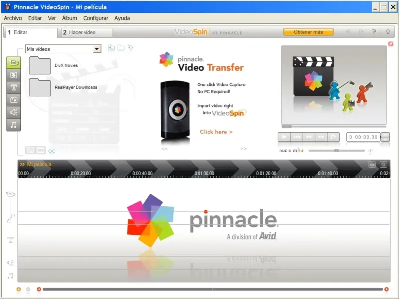Click the album refresh arrow icon

pyautogui.click(x=130, y=48)
